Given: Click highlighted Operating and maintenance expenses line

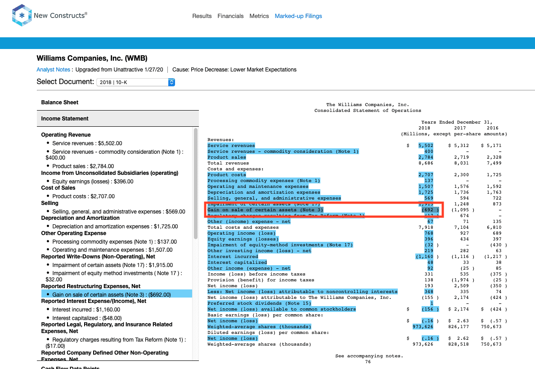Looking at the screenshot, I should [x=258, y=187].
